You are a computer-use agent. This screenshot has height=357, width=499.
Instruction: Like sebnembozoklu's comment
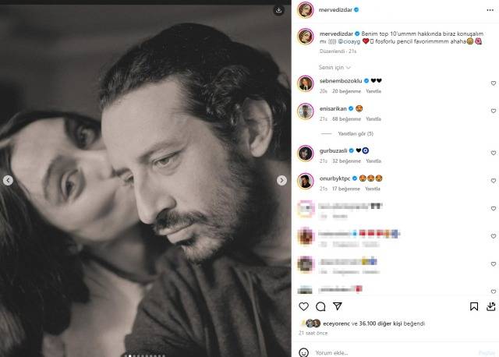494,83
